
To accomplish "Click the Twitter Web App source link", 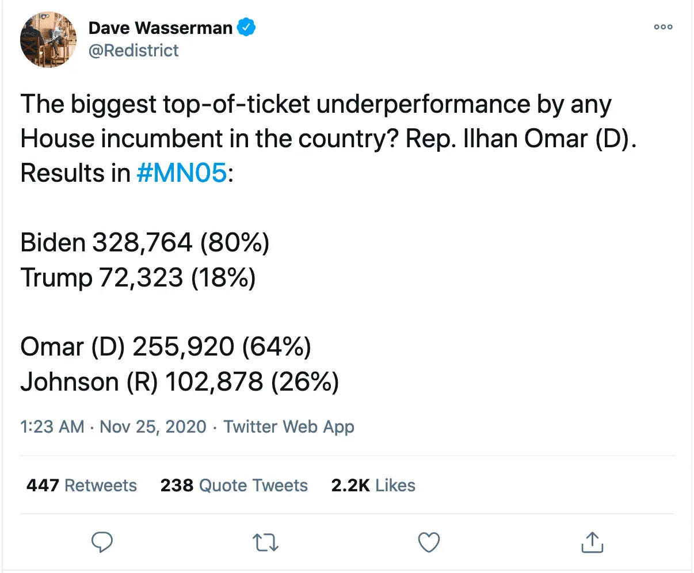I will click(289, 426).
